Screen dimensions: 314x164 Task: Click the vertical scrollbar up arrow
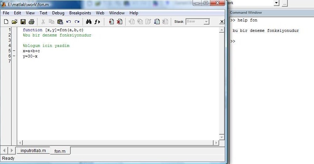tap(222, 30)
